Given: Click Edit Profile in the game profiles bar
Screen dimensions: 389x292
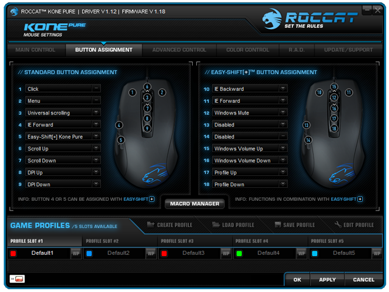Looking at the screenshot, I should pyautogui.click(x=354, y=225).
